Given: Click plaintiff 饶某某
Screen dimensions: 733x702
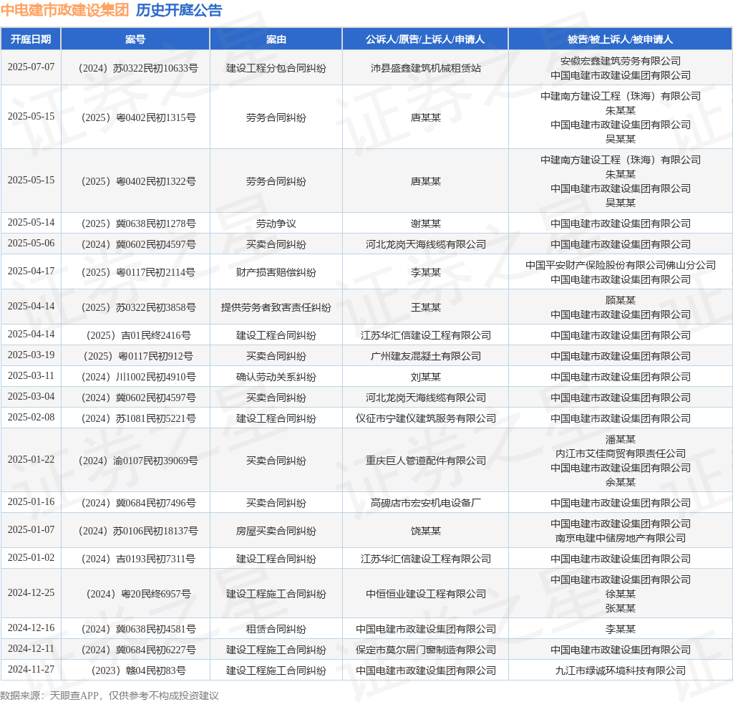Looking at the screenshot, I should 425,531.
